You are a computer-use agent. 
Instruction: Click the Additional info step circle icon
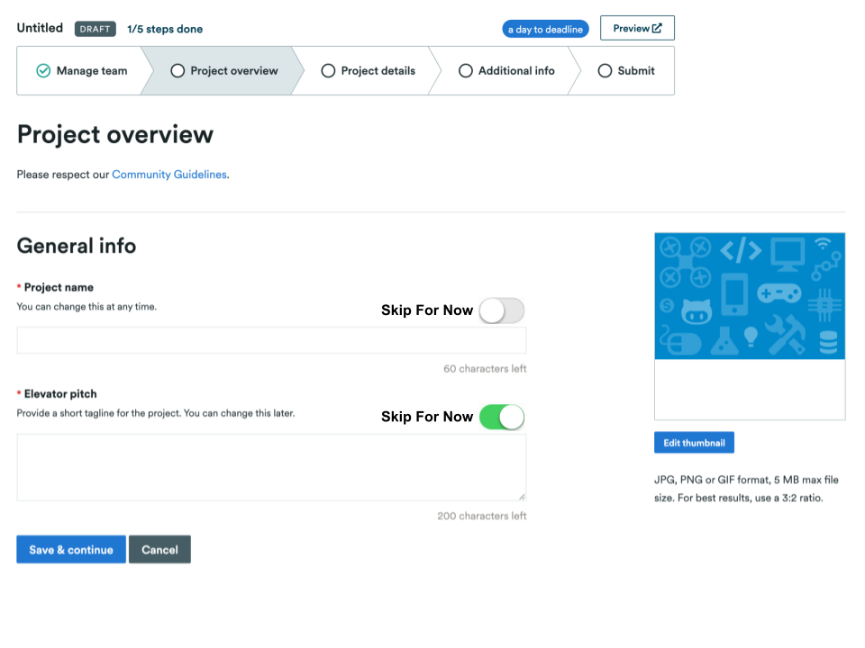pos(466,71)
